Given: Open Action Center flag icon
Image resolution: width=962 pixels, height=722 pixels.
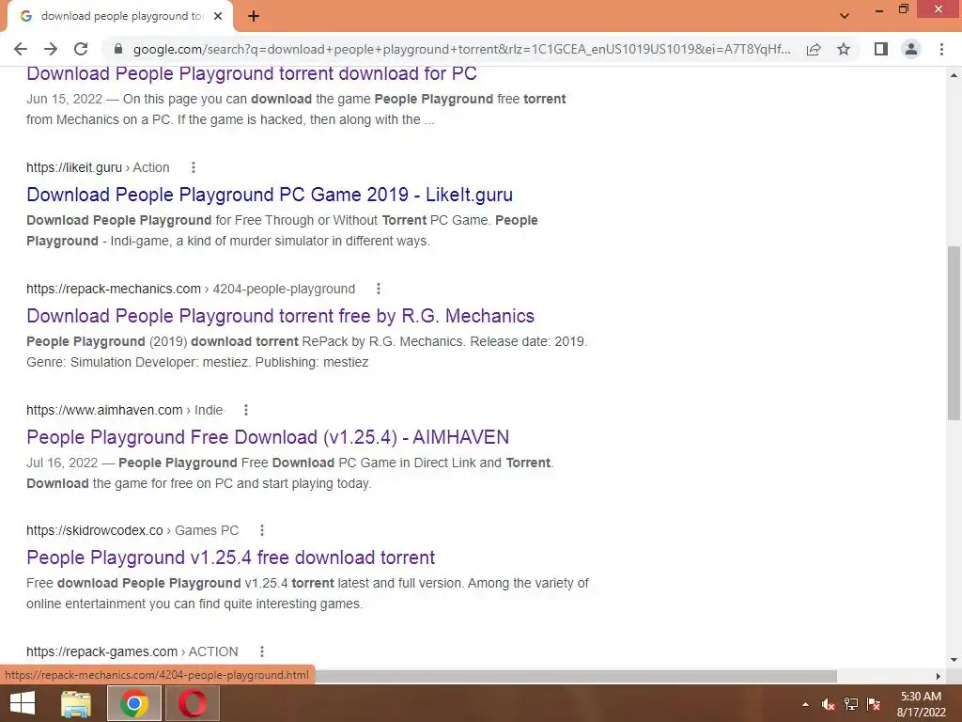Looking at the screenshot, I should (874, 704).
